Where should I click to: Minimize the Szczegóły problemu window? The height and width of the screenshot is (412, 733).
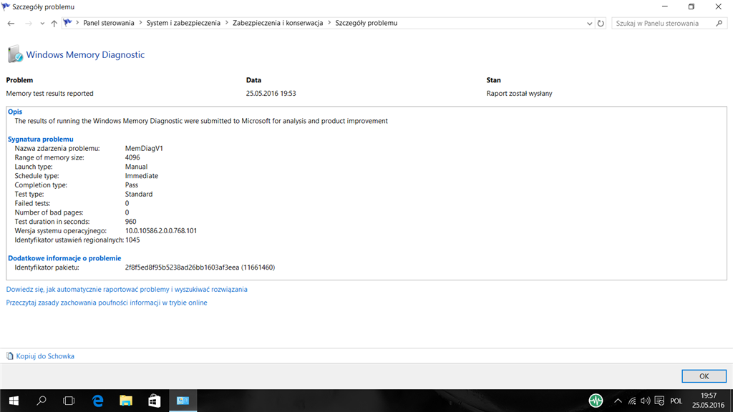point(665,6)
